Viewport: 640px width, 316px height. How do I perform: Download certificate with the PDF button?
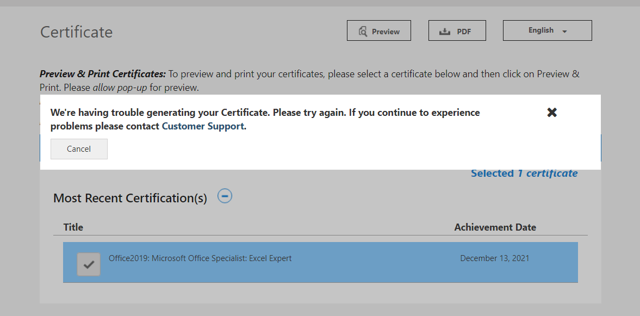(x=457, y=30)
